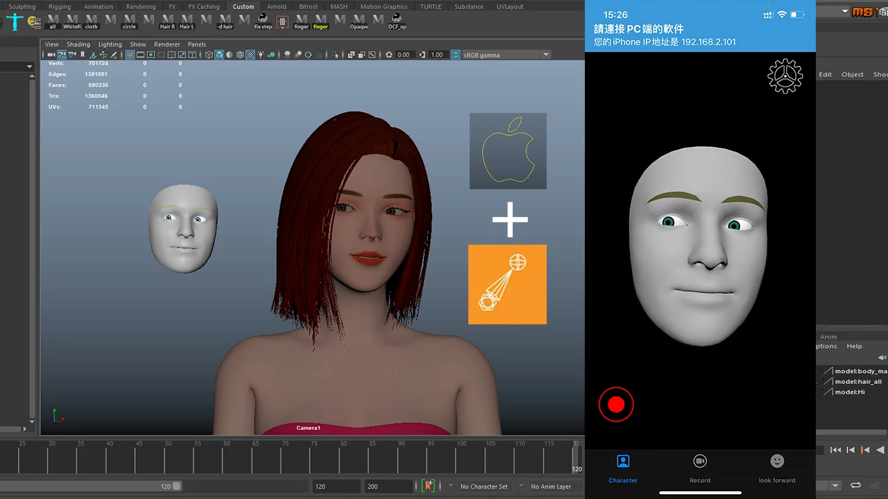The width and height of the screenshot is (888, 499).
Task: Open the Shading panel menu
Action: tap(78, 44)
